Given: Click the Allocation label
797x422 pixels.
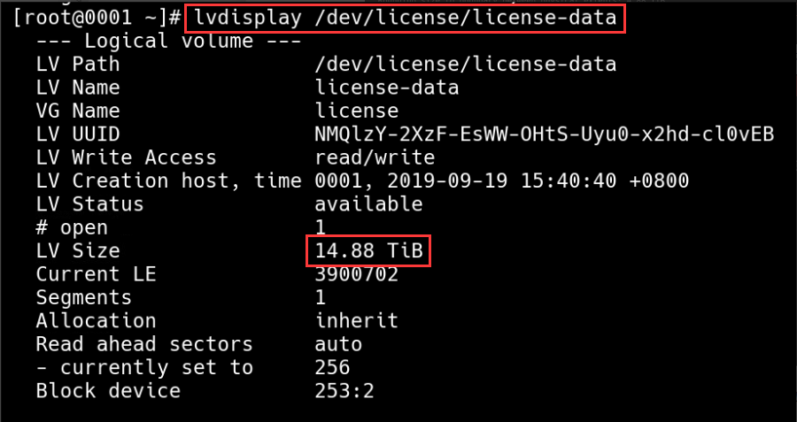Looking at the screenshot, I should tap(96, 320).
